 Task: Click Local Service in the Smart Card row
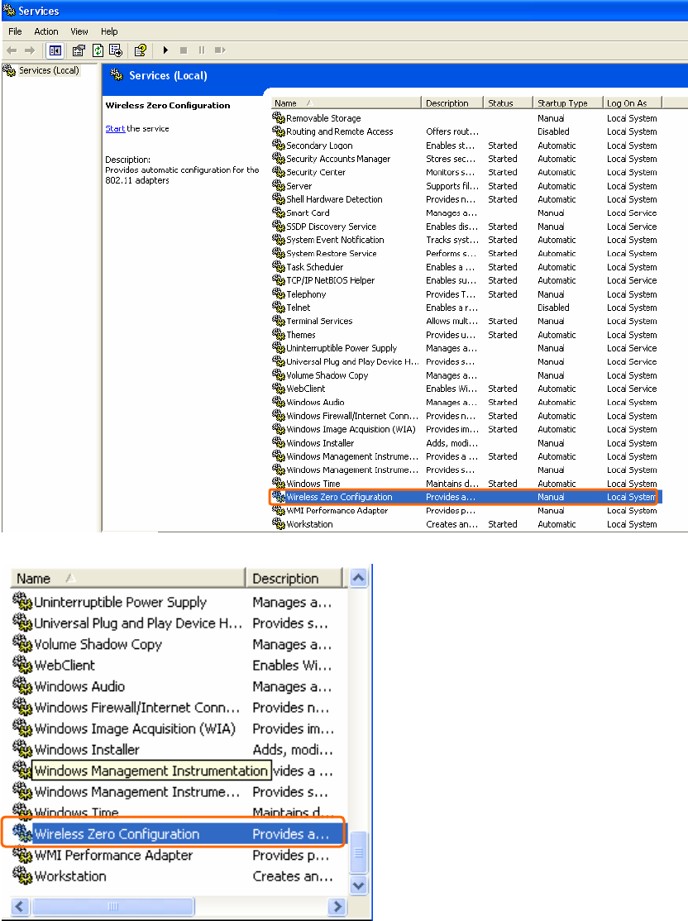[632, 213]
